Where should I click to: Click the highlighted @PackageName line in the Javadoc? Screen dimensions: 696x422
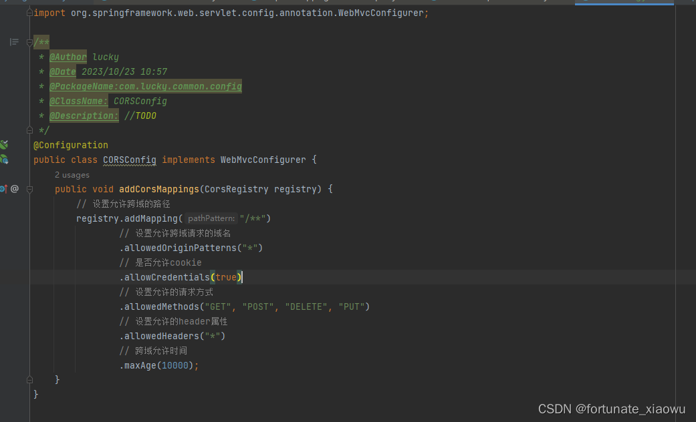click(146, 86)
